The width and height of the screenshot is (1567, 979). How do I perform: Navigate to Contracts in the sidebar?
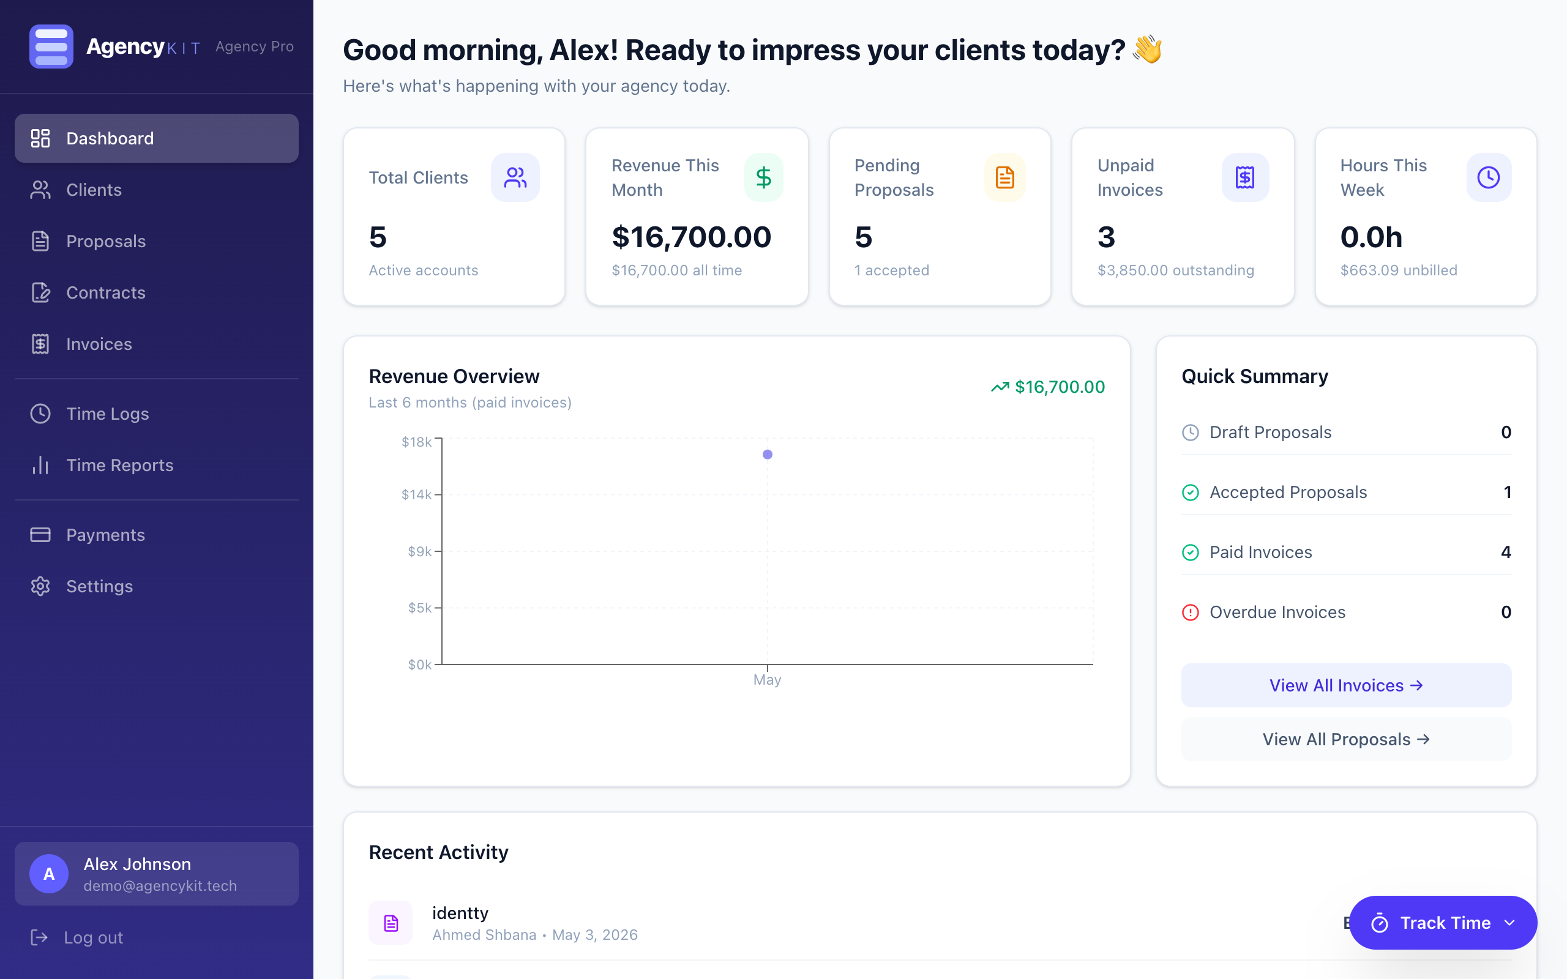pyautogui.click(x=156, y=292)
